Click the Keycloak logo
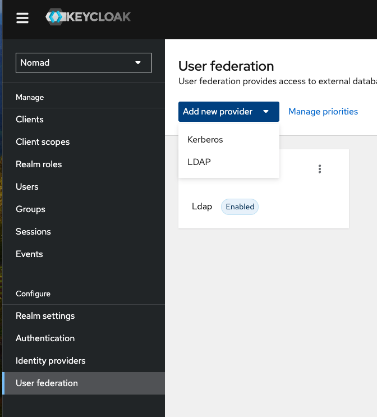Viewport: 377px width, 417px height. [88, 17]
